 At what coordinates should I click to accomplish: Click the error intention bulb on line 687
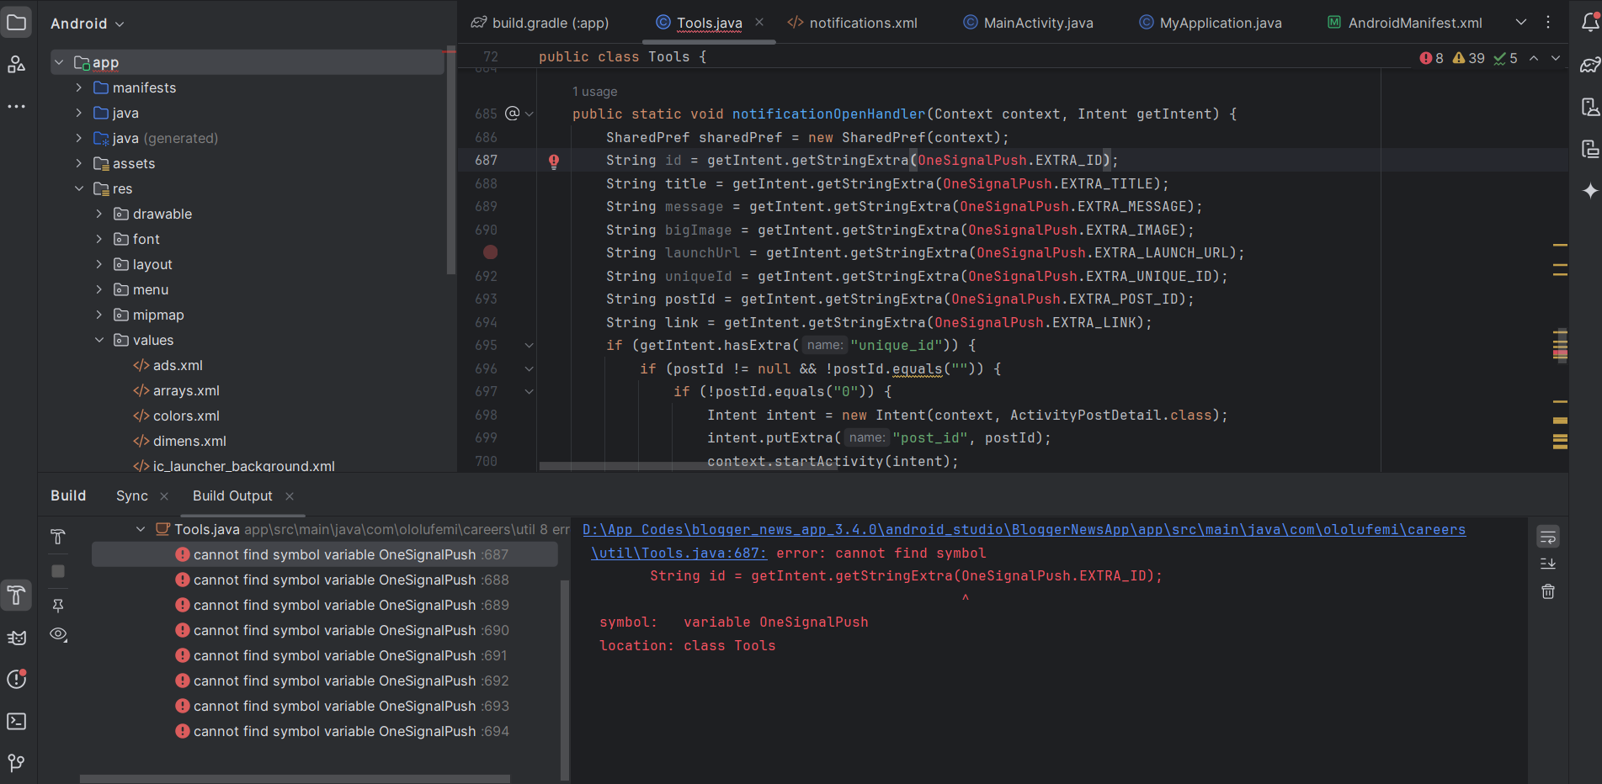click(x=554, y=162)
